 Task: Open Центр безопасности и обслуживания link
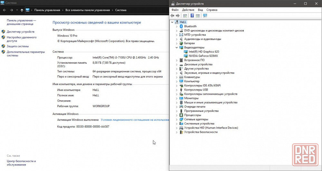click(21, 163)
